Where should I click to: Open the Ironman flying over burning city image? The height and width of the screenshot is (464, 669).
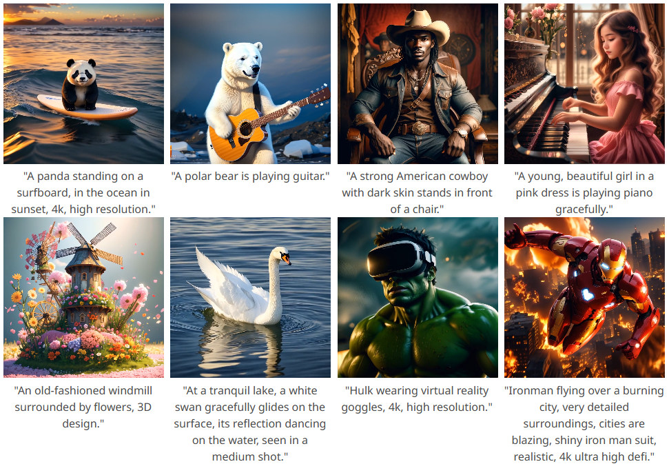pos(584,298)
